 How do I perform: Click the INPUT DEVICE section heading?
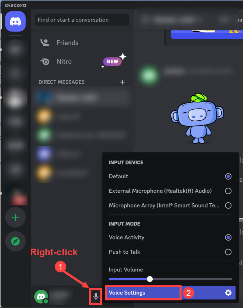(x=126, y=162)
